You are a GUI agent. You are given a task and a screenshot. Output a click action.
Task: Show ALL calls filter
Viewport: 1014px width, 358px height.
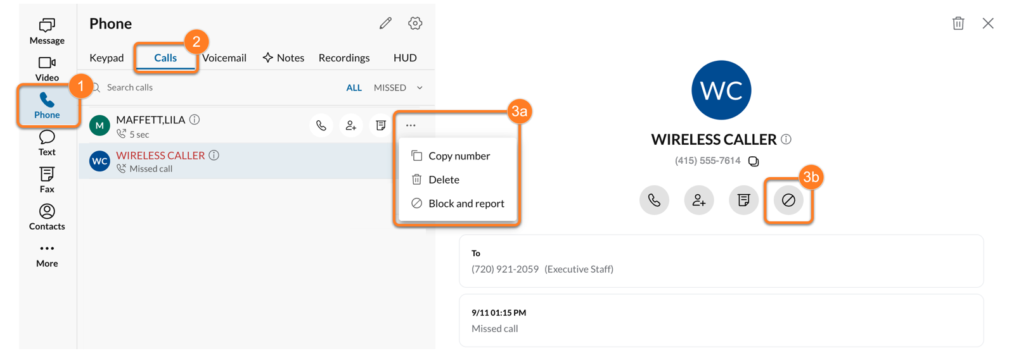pos(354,88)
